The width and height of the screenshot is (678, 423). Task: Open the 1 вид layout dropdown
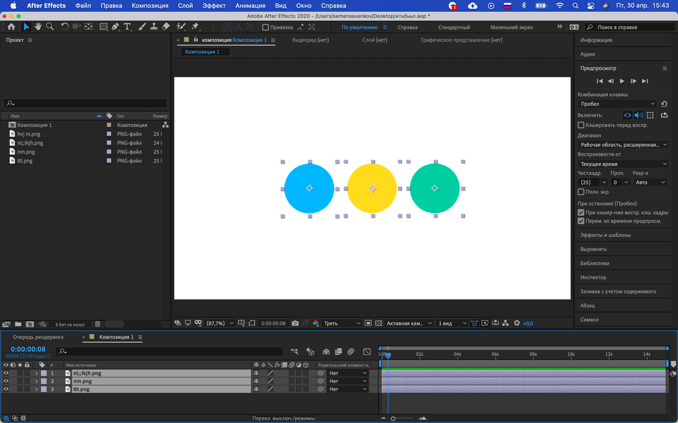pyautogui.click(x=453, y=323)
